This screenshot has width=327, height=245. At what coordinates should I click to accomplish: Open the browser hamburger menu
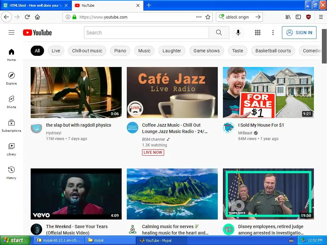(x=321, y=17)
